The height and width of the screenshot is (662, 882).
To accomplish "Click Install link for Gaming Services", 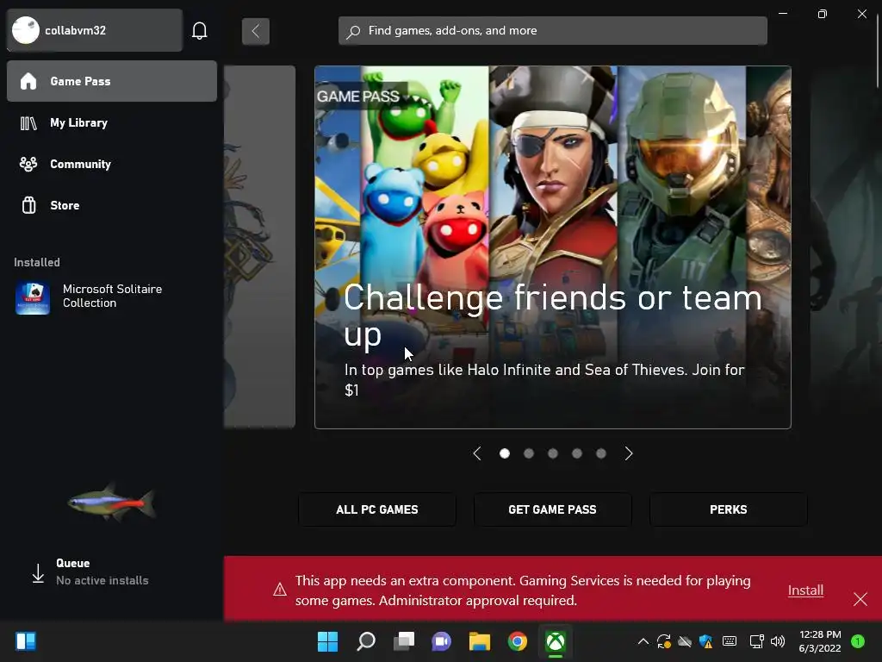I will click(x=805, y=590).
